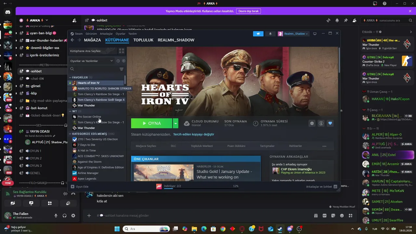Click invite members icon beside ANKA server name

pyautogui.click(x=74, y=20)
